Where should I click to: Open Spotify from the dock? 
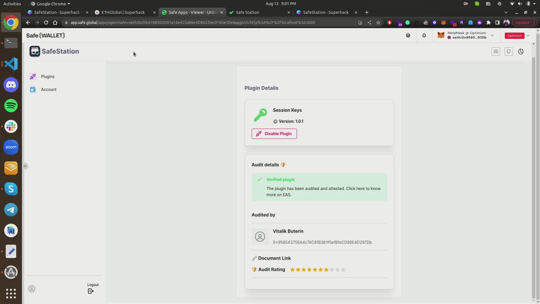[x=11, y=106]
